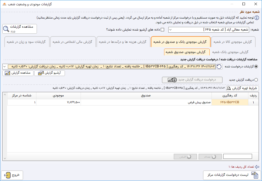Click the ردیف column header
This screenshot has width=262, height=181.
click(253, 96)
